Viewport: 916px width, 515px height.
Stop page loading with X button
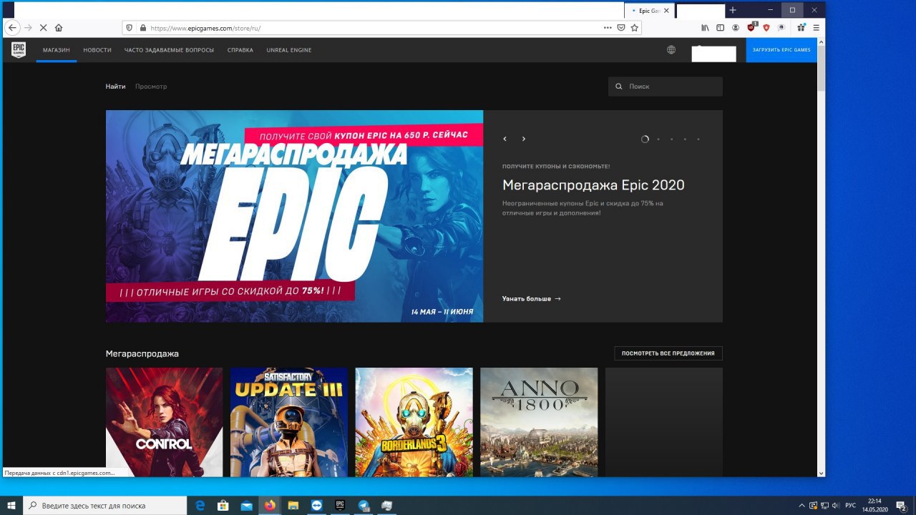43,28
